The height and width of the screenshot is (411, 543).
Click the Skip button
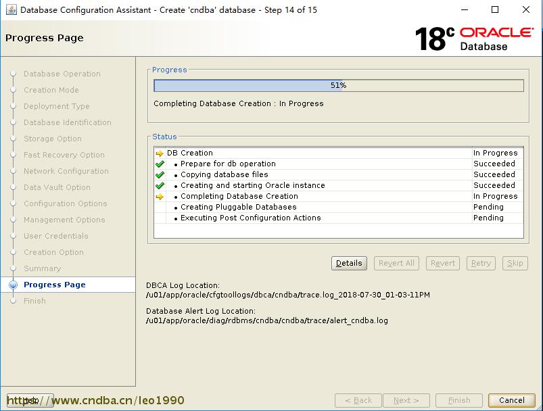(x=515, y=263)
